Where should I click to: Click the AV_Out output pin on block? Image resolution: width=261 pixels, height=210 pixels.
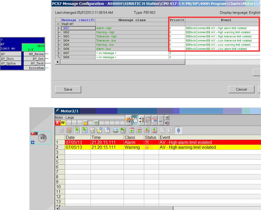[34, 59]
